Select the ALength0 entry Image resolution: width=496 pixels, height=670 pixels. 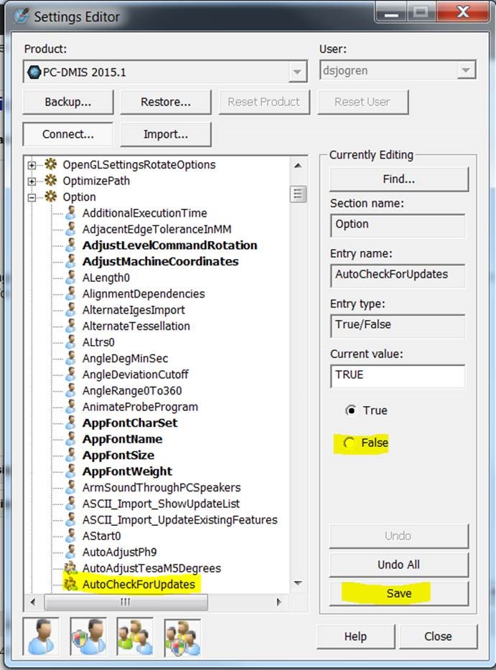pos(106,278)
